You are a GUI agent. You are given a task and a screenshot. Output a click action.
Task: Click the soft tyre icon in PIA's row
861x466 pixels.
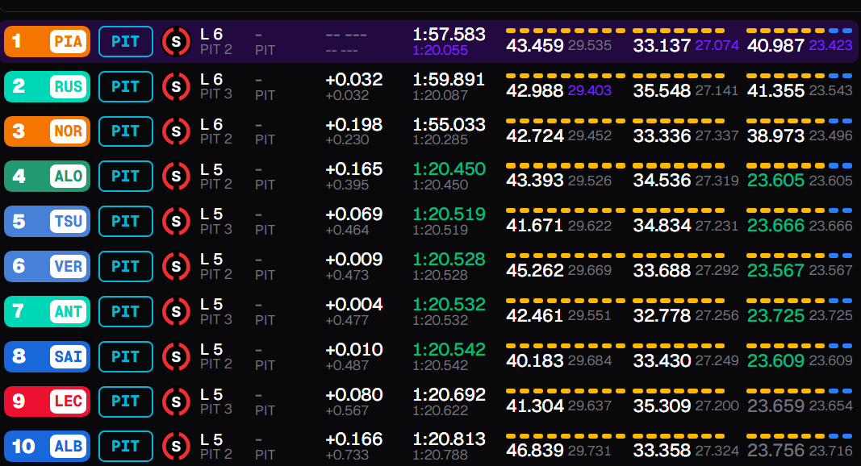click(176, 41)
